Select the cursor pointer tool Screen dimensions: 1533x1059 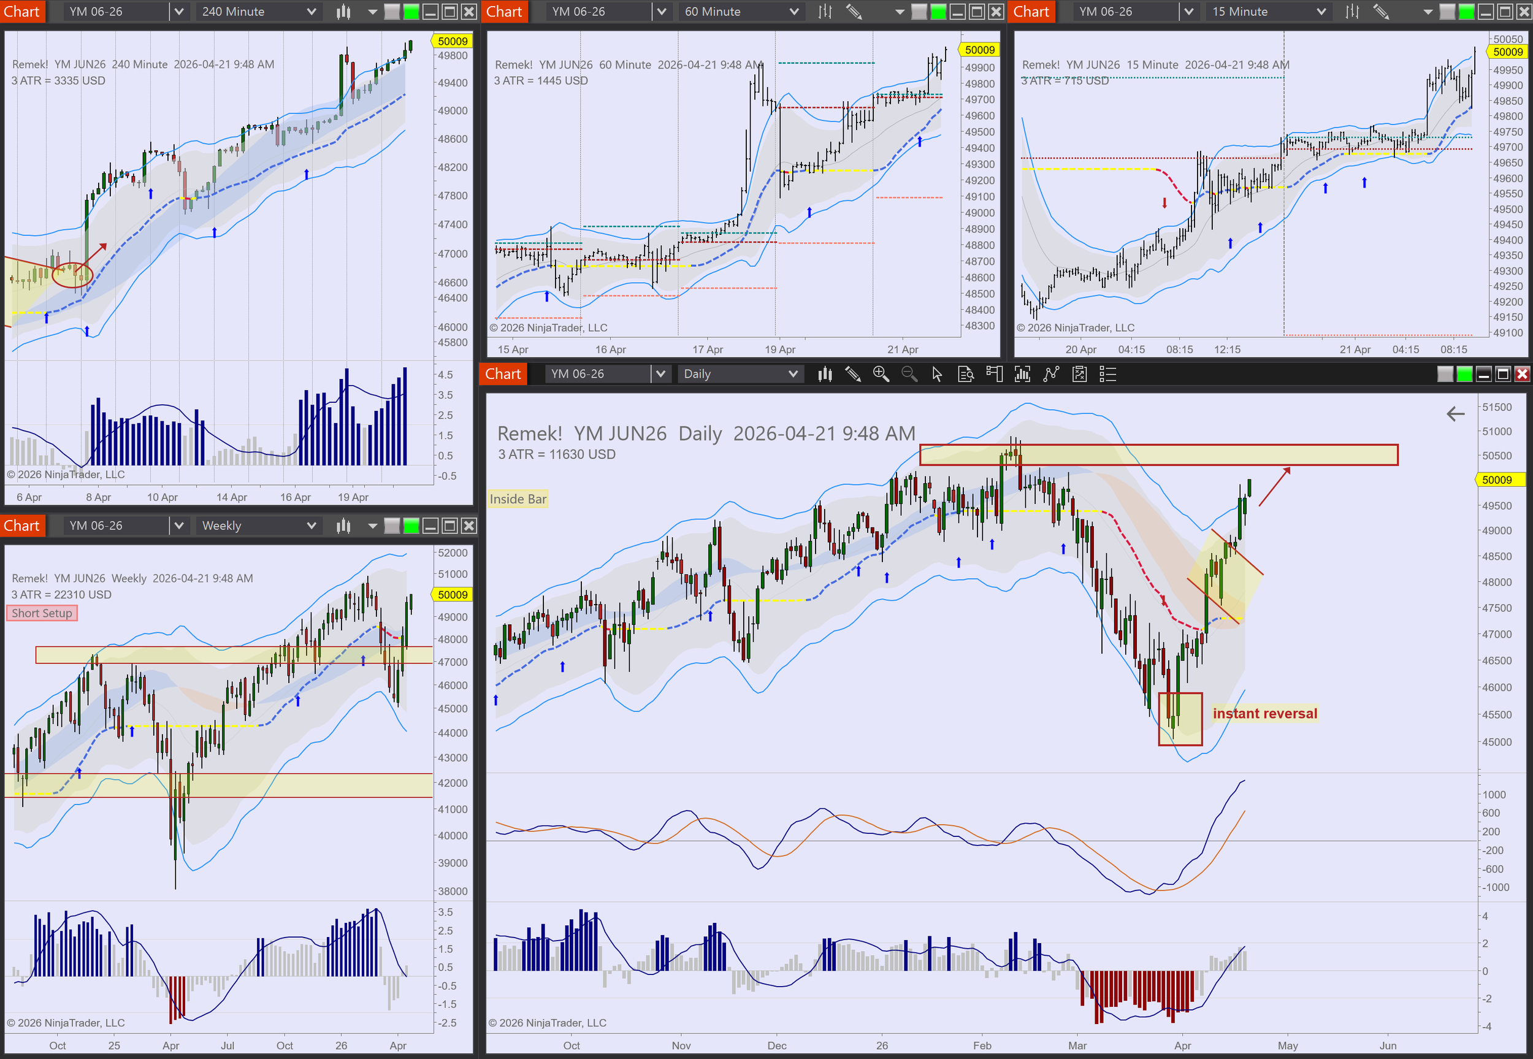pyautogui.click(x=936, y=374)
